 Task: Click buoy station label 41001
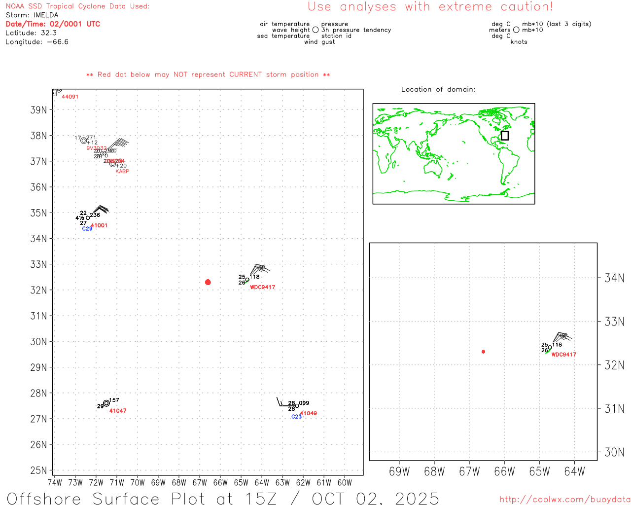(99, 225)
